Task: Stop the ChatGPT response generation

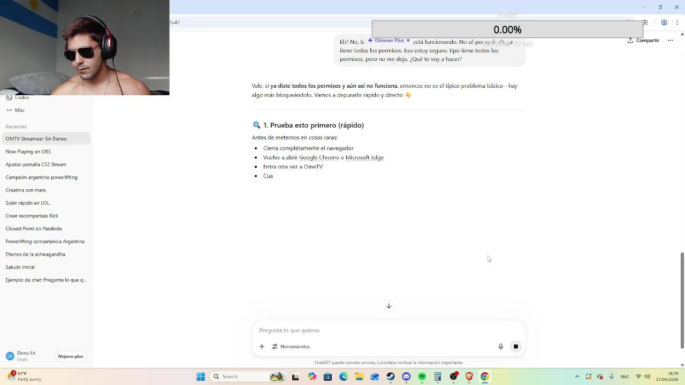Action: click(x=515, y=346)
